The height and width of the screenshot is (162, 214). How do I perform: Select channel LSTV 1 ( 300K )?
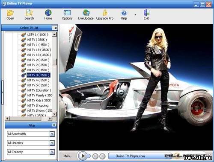click(x=38, y=35)
